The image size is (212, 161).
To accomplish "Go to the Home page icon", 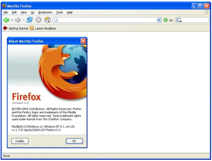I will click(48, 20).
